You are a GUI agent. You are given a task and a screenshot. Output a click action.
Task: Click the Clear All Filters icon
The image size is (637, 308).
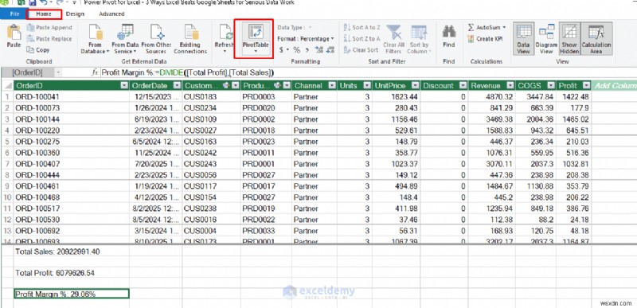[393, 33]
